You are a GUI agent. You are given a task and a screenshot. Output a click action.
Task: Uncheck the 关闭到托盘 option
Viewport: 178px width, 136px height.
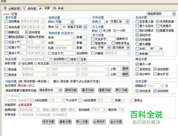point(158,22)
